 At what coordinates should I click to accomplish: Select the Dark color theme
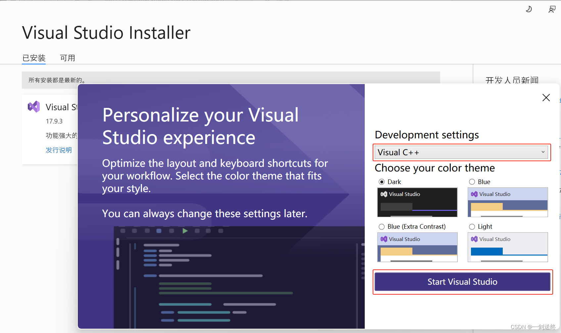pyautogui.click(x=381, y=181)
